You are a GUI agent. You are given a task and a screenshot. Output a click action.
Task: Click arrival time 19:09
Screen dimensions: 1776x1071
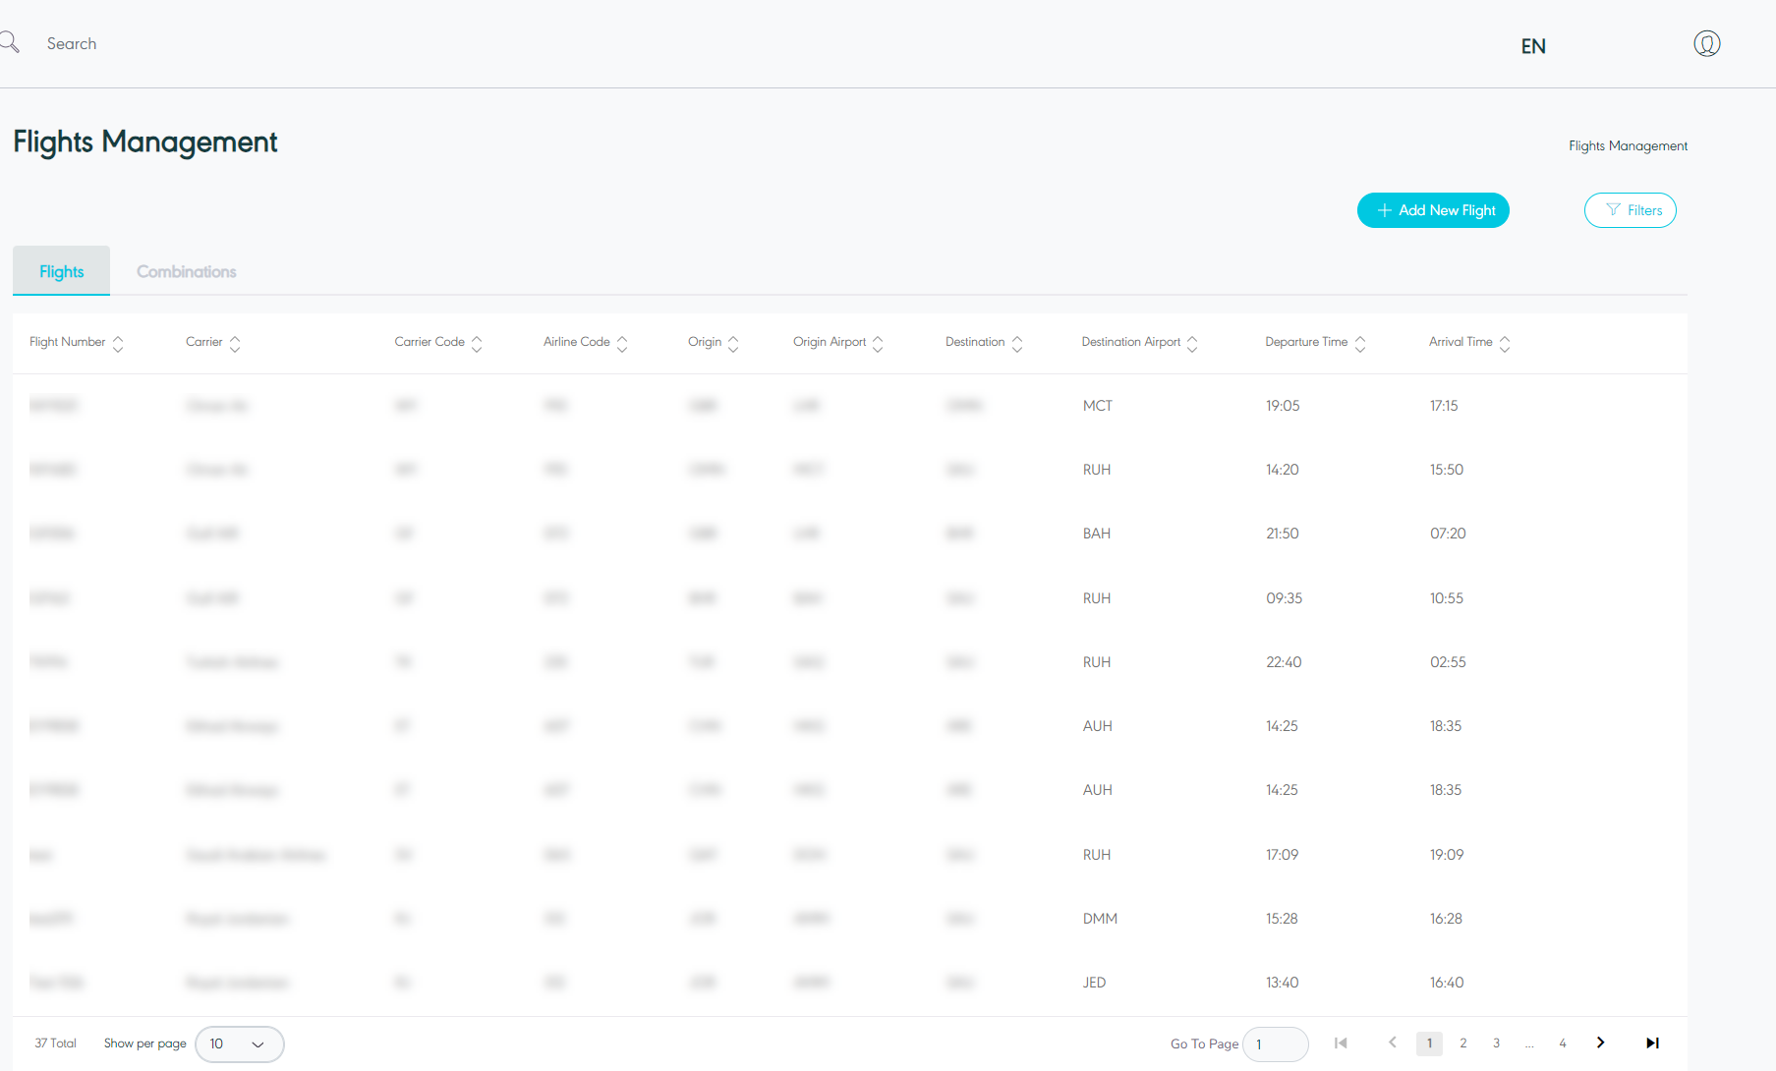coord(1447,855)
